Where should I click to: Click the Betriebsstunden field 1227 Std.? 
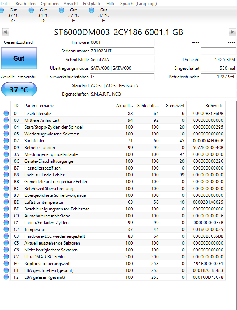pos(218,77)
